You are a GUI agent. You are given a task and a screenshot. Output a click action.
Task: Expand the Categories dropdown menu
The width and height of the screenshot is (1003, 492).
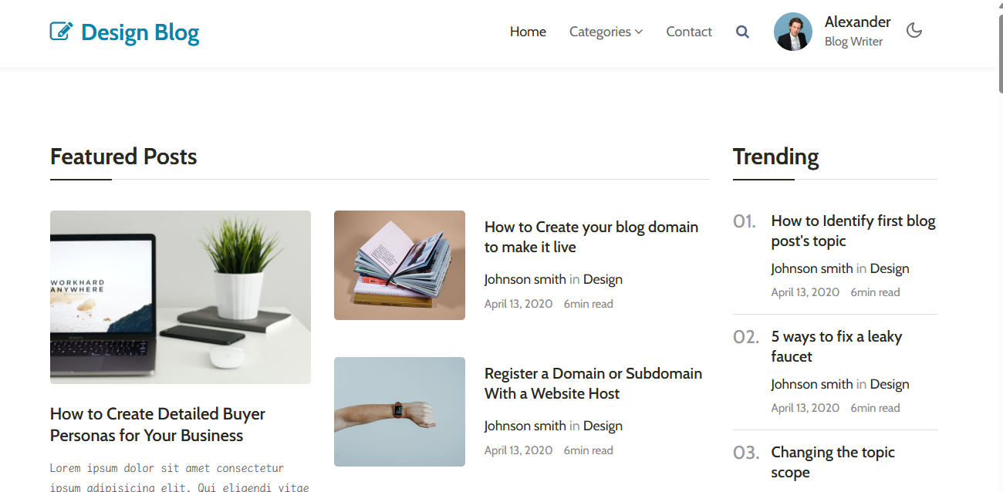coord(606,32)
